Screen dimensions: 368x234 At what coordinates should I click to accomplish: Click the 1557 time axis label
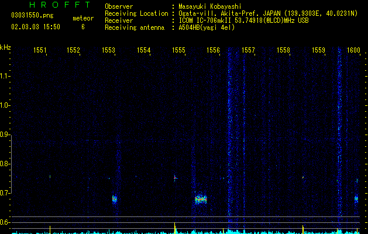tap(248, 50)
